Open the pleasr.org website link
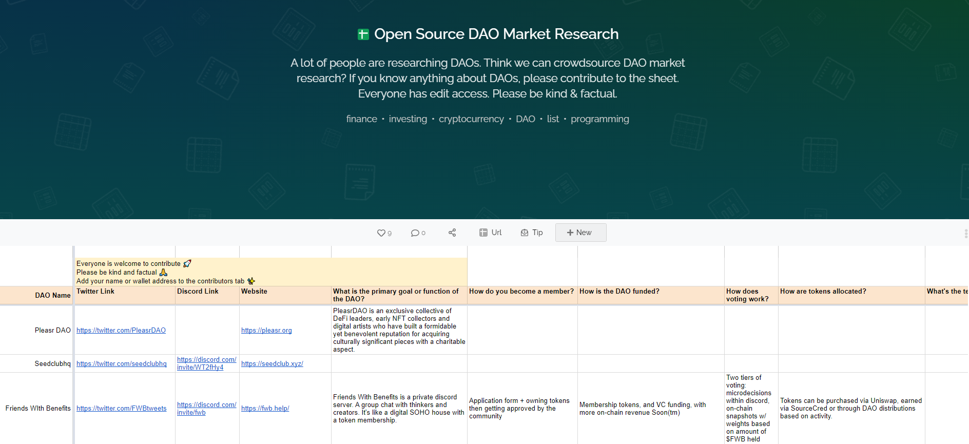The image size is (969, 444). pyautogui.click(x=266, y=331)
